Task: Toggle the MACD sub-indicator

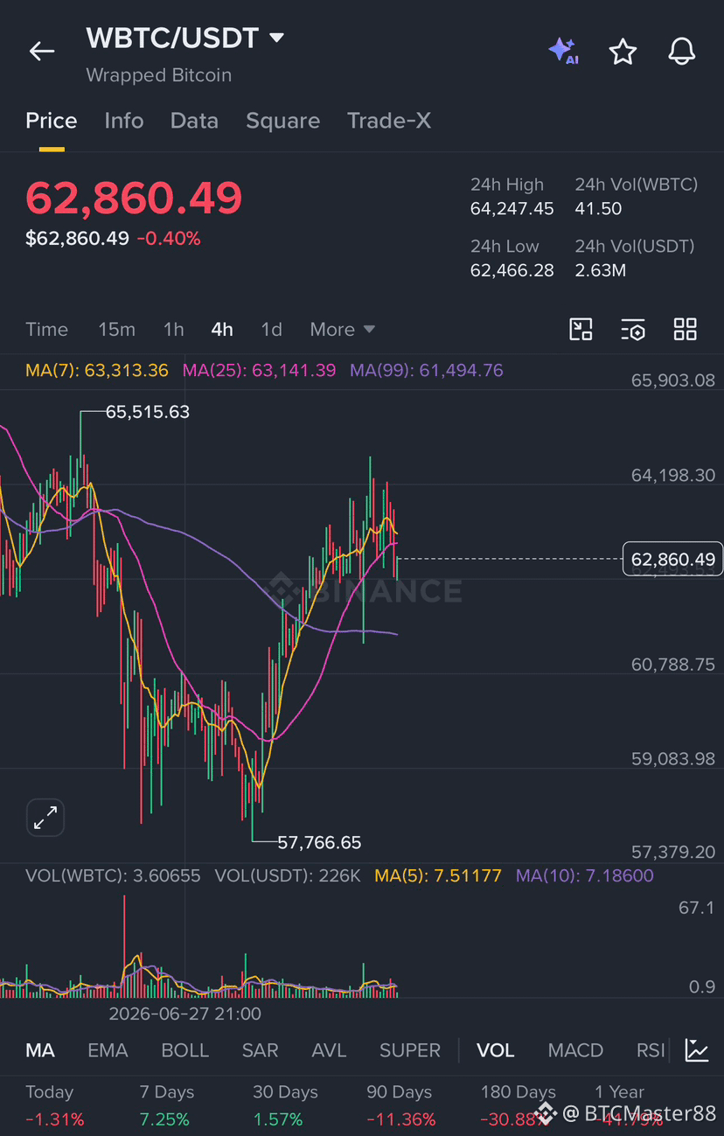Action: (575, 1050)
